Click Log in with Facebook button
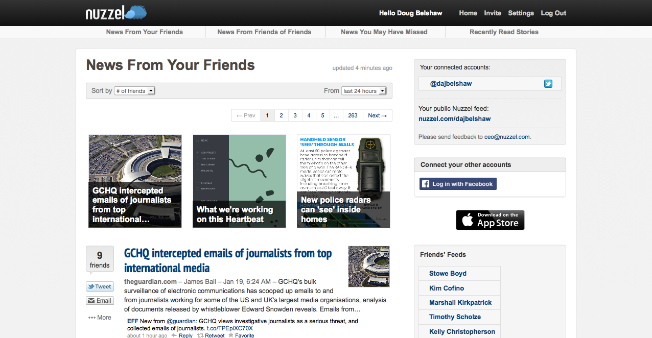The image size is (652, 338). click(x=458, y=184)
